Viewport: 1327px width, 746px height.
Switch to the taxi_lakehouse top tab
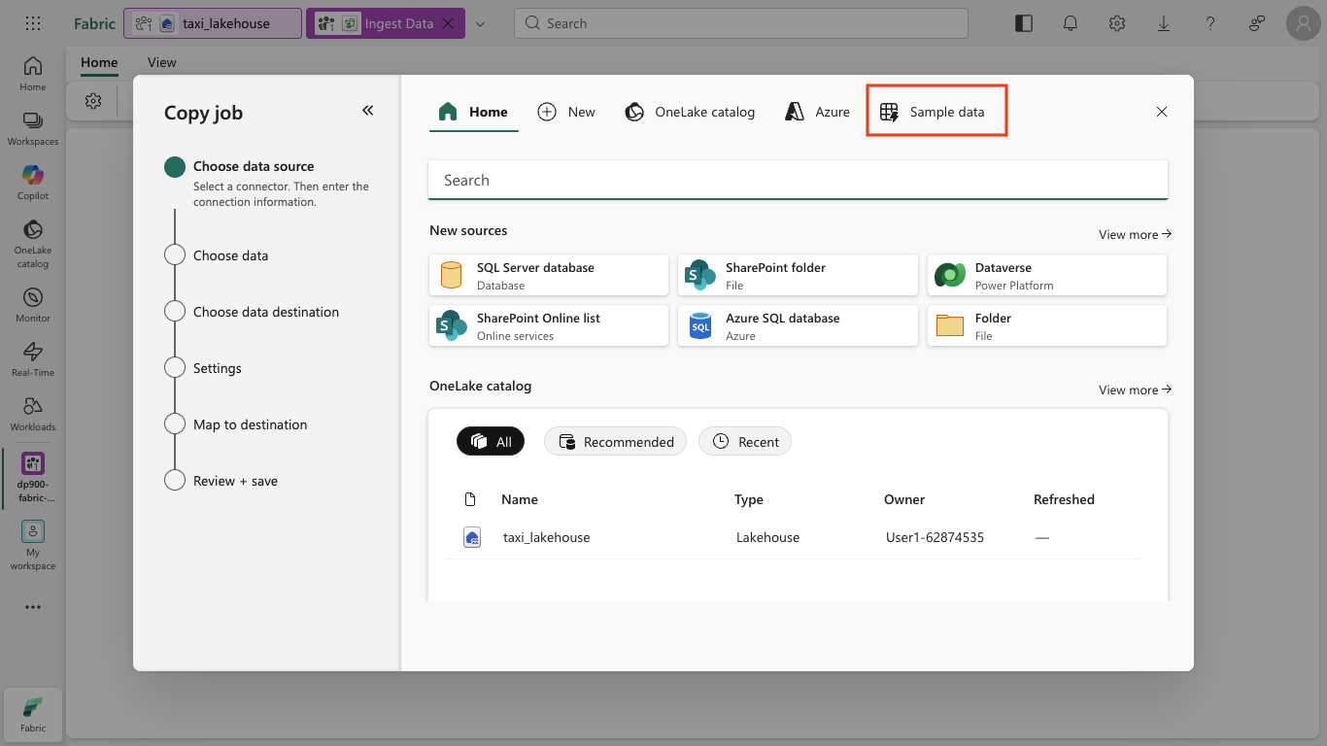click(213, 23)
